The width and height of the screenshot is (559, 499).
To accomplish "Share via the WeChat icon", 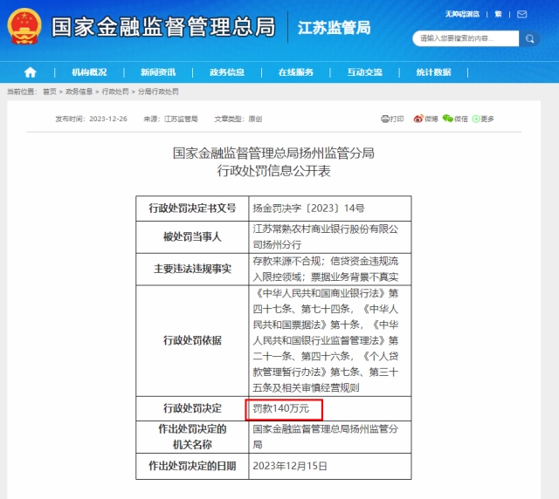I will click(x=448, y=119).
